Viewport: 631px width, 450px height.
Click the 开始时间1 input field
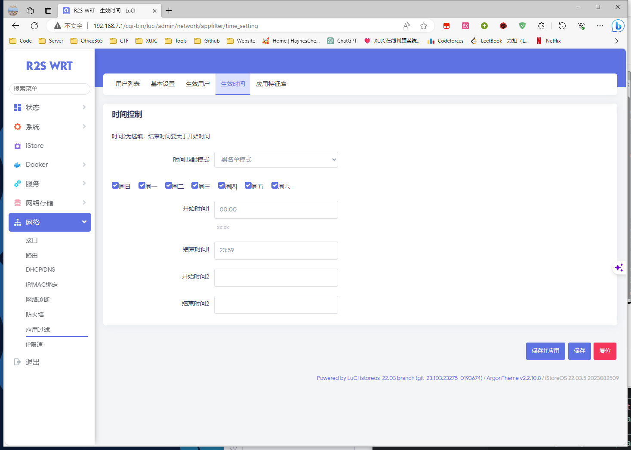coord(276,210)
